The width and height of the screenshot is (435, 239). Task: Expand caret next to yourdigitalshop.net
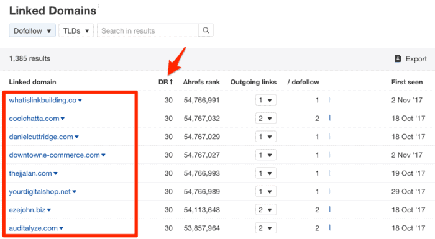point(74,192)
